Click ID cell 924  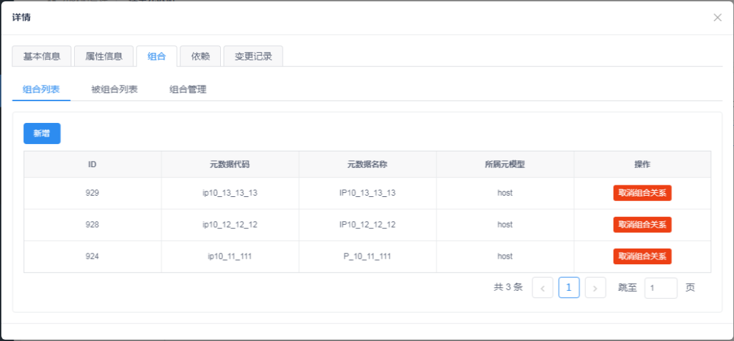pos(92,256)
